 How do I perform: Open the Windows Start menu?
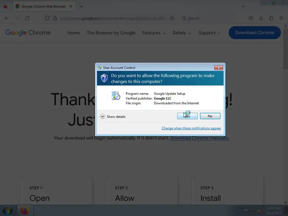(x=7, y=210)
